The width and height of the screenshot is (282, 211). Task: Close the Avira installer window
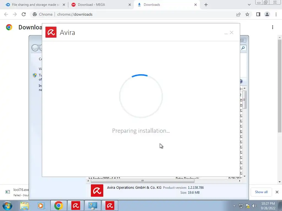pos(231,32)
